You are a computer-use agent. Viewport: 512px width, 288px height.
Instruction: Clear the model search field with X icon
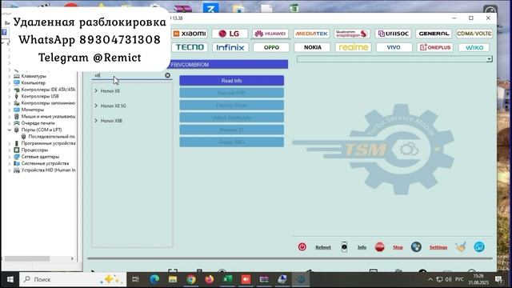click(x=167, y=75)
